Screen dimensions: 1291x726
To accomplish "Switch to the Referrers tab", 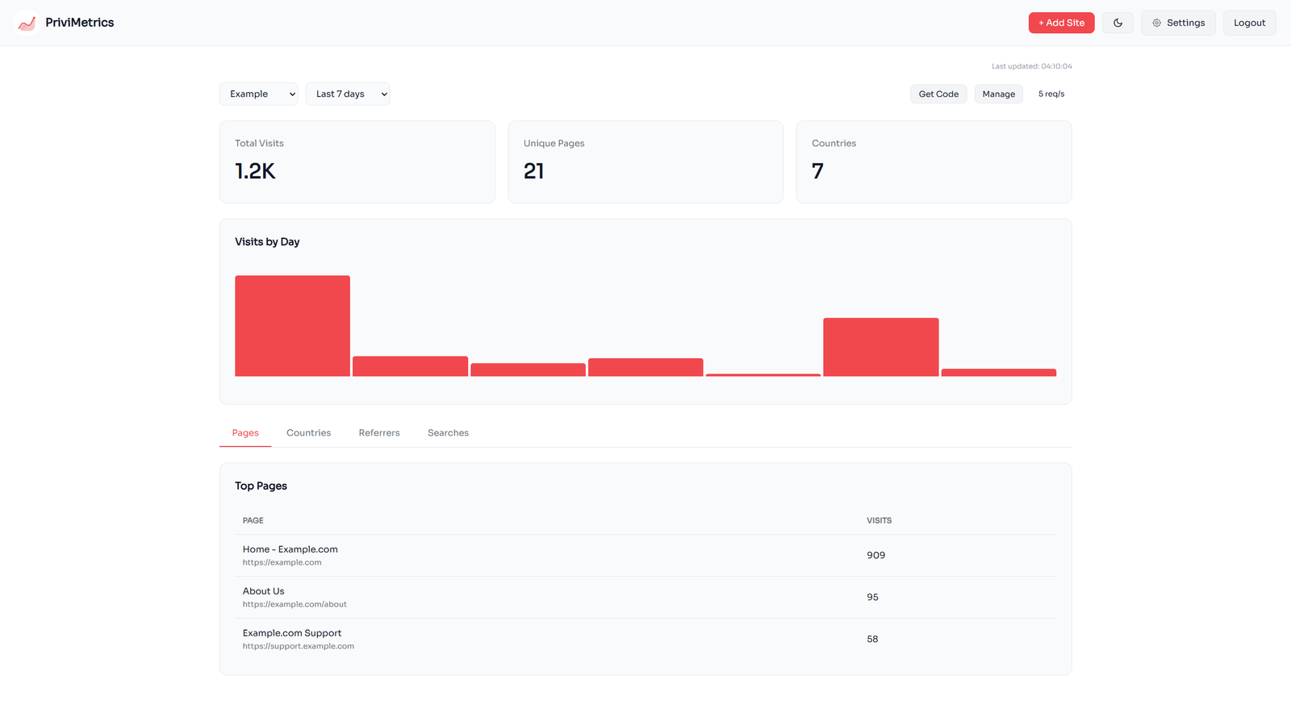I will [x=379, y=433].
